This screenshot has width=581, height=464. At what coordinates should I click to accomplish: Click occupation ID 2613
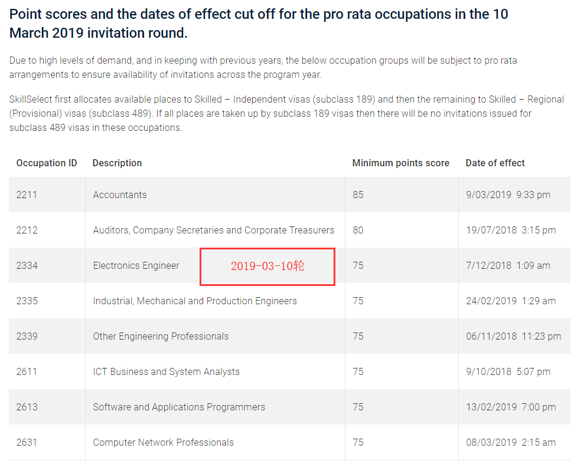[27, 407]
